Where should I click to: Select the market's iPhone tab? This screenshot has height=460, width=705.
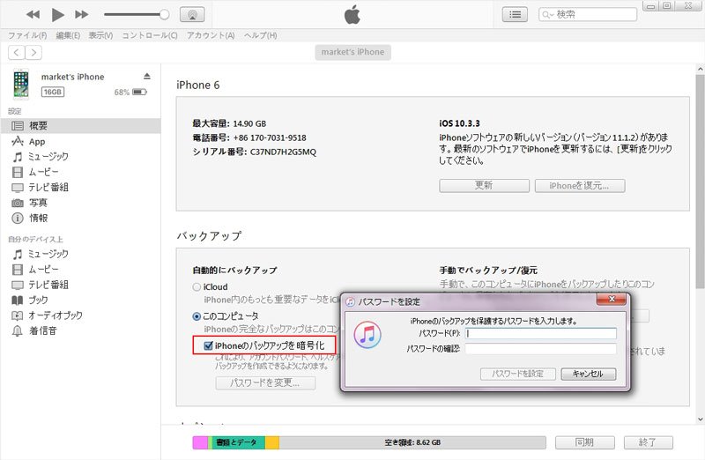coord(353,52)
